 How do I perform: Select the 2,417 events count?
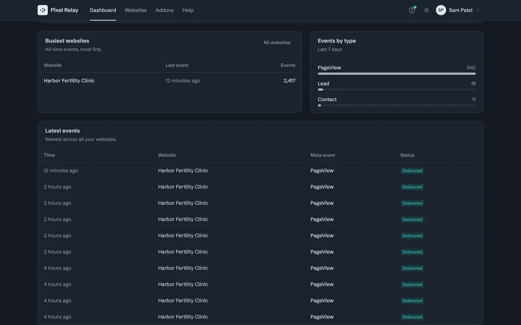[x=289, y=81]
